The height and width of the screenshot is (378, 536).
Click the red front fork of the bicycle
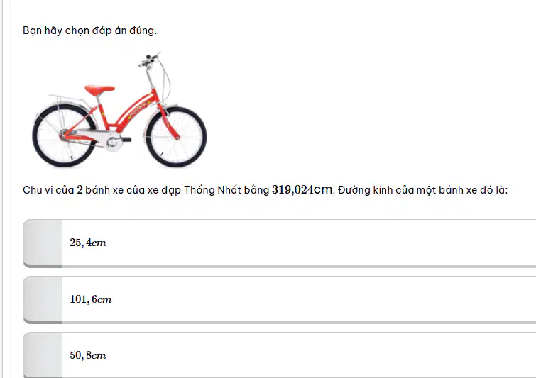[171, 126]
